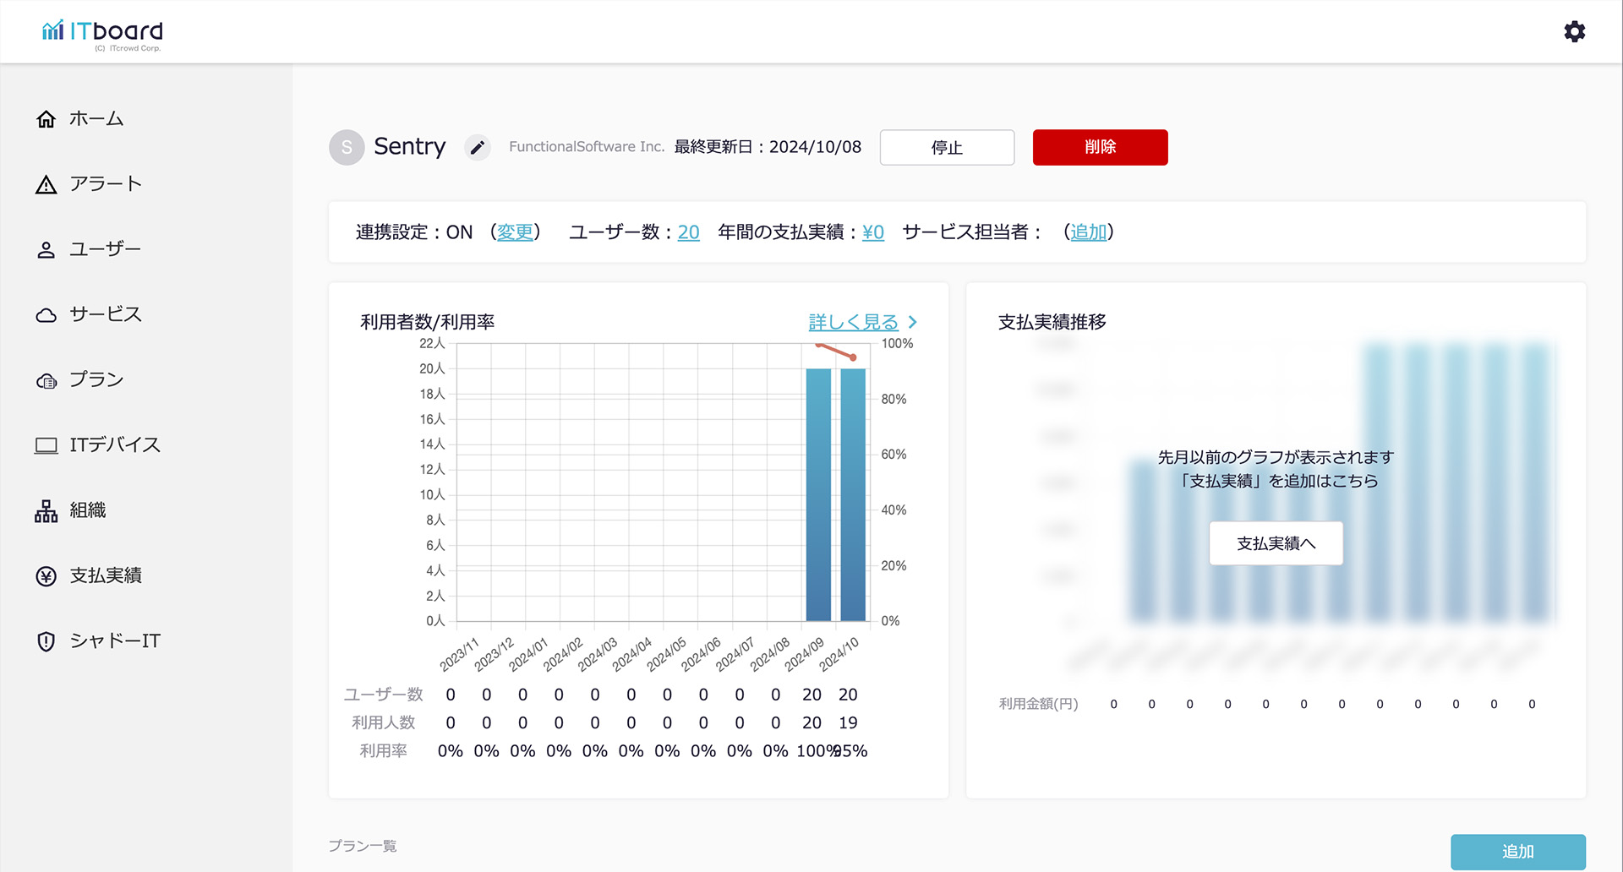Click the yen payment record icon
The height and width of the screenshot is (872, 1623).
click(46, 576)
